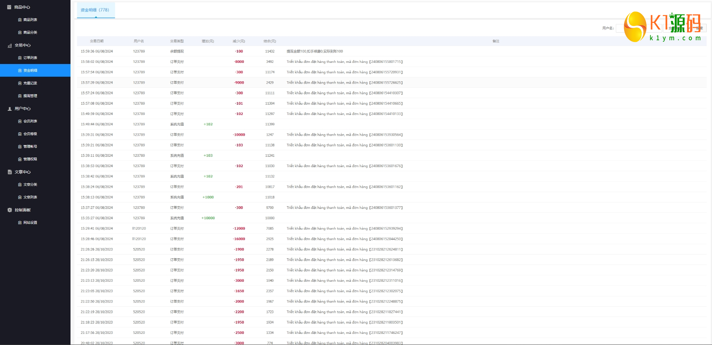Click the 商品中心 shopping bag icon
712x345 pixels.
[x=9, y=7]
